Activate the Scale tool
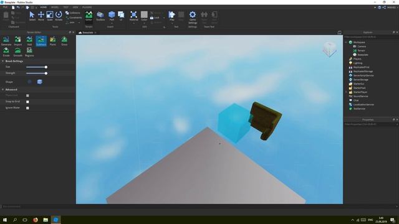The height and width of the screenshot is (224, 399). coord(50,16)
